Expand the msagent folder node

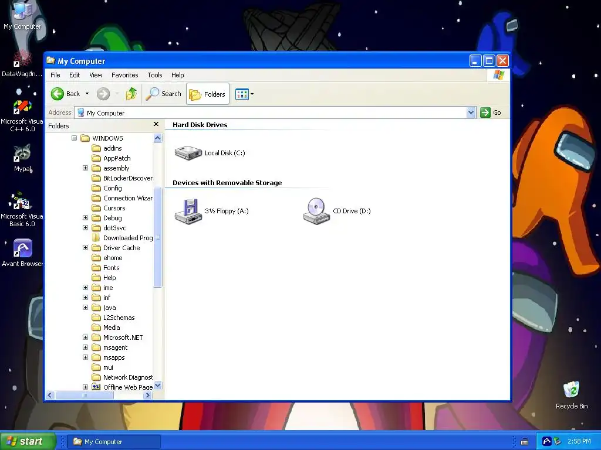point(86,347)
